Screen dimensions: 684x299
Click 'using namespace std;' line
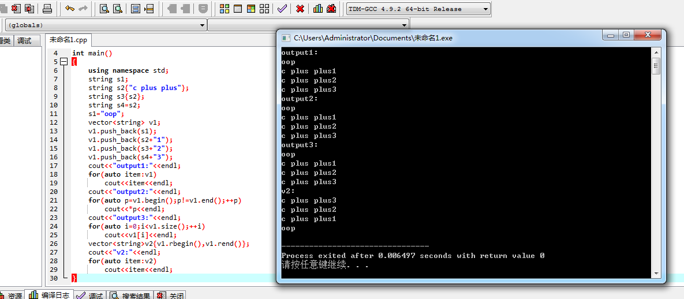pyautogui.click(x=128, y=70)
